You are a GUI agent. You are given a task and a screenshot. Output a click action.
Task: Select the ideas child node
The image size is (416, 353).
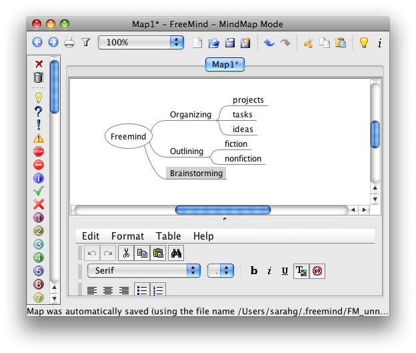click(243, 129)
